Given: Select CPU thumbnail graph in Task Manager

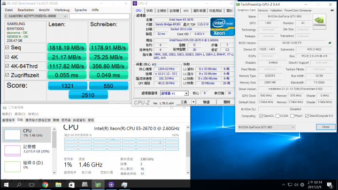Looking at the screenshot, I should 12,135.
